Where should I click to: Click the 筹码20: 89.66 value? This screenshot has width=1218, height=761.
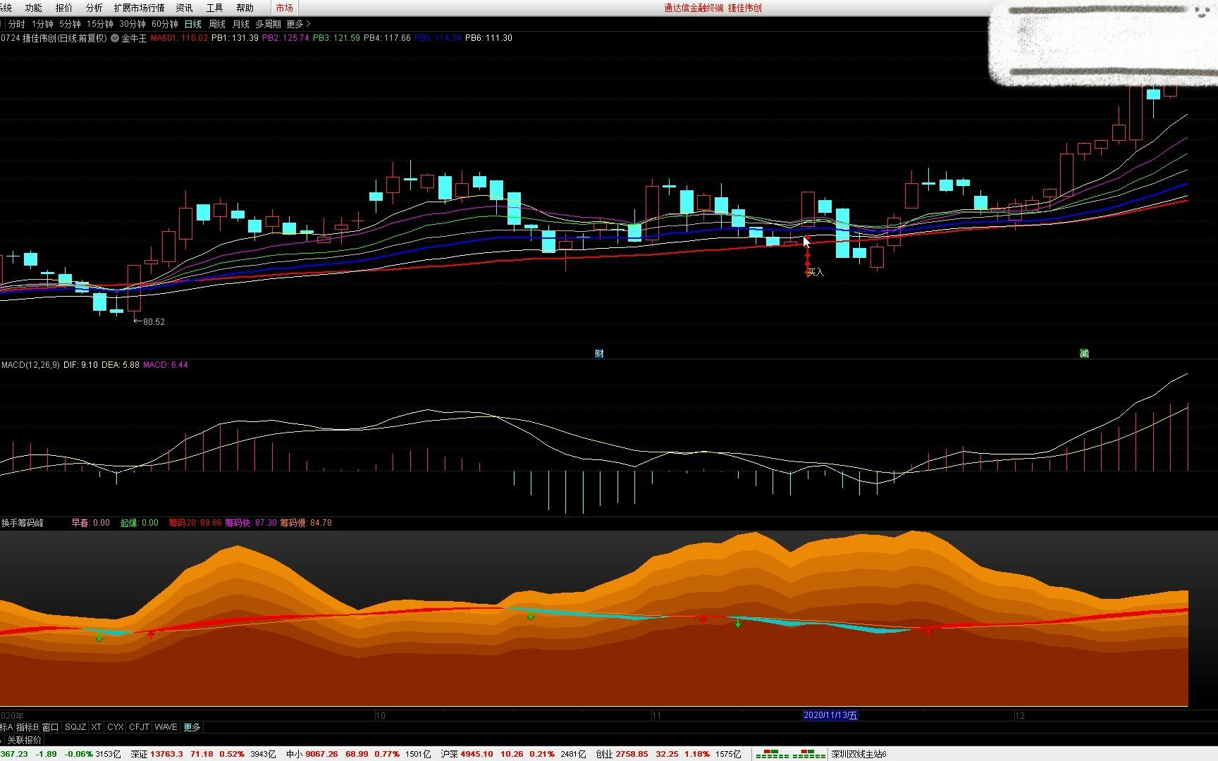[x=195, y=523]
